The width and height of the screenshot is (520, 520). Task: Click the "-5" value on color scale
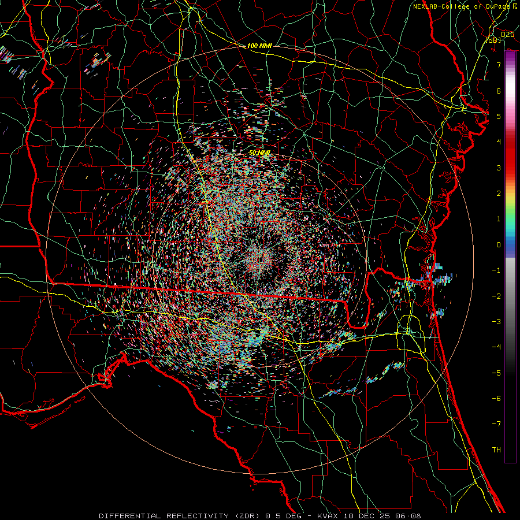coord(496,373)
